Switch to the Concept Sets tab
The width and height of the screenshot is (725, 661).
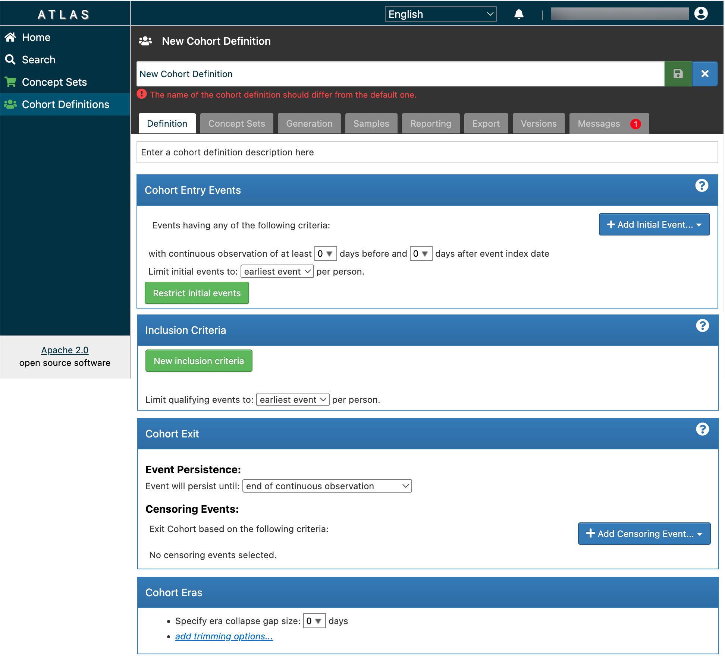tap(236, 123)
